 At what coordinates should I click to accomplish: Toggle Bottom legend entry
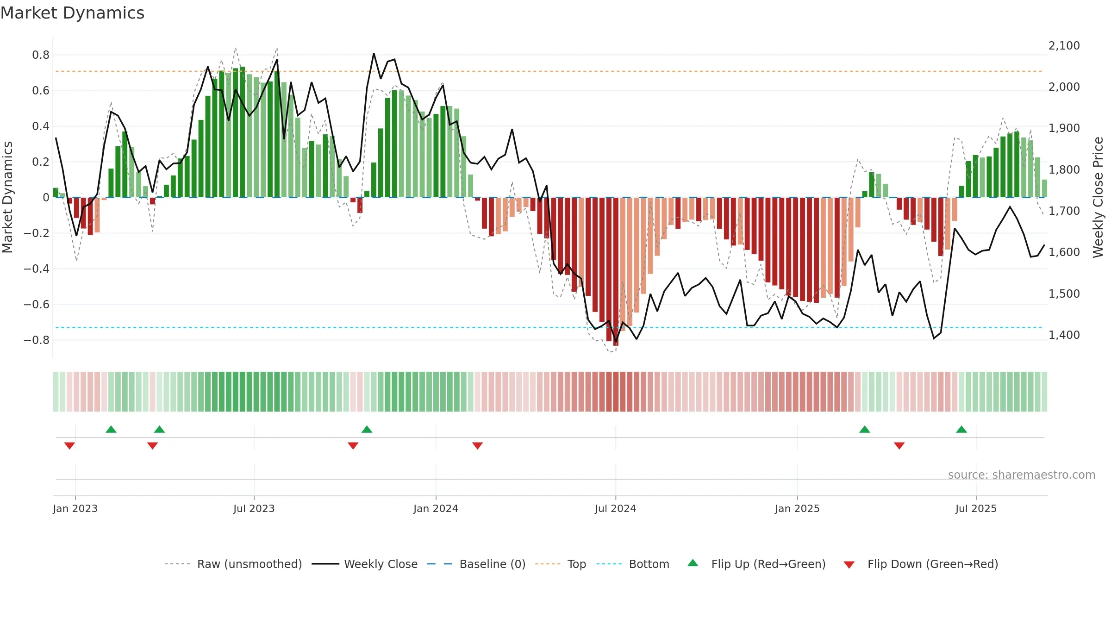pyautogui.click(x=633, y=564)
